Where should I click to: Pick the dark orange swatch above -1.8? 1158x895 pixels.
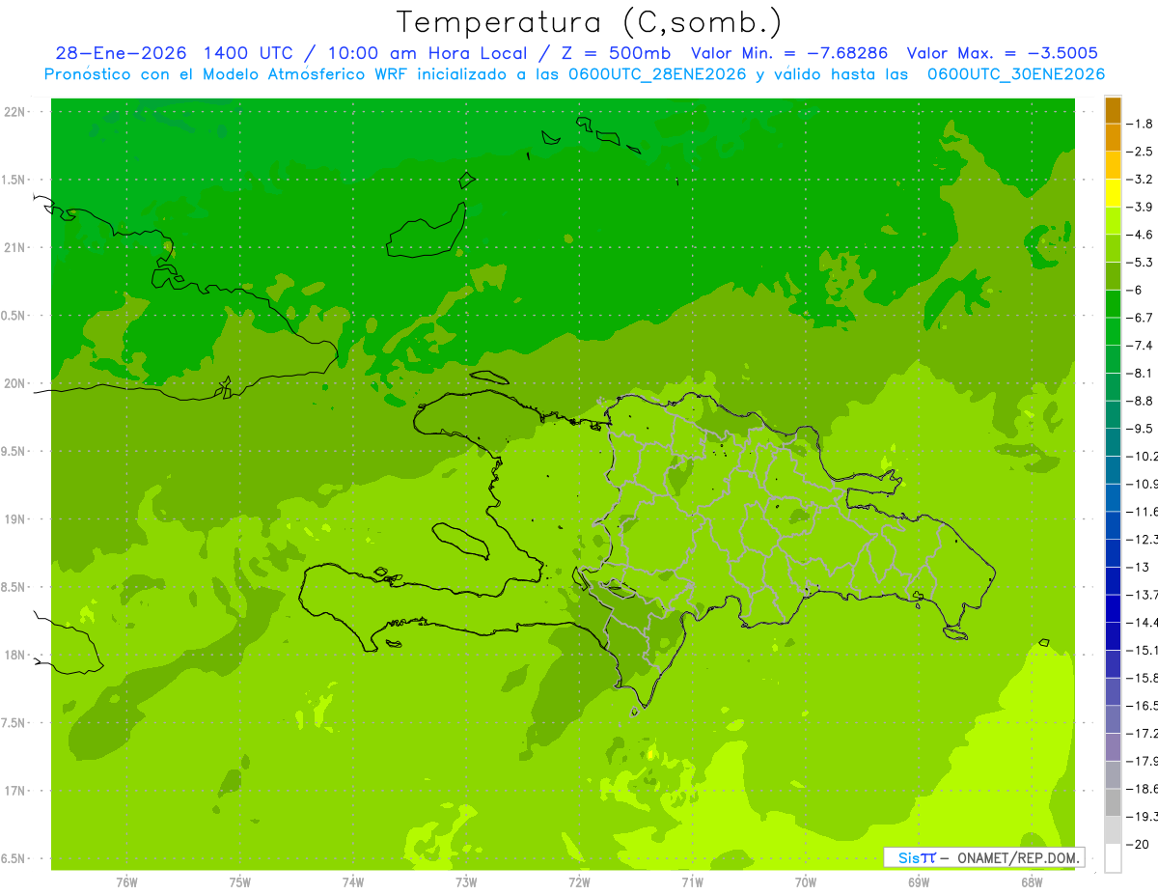click(1113, 110)
